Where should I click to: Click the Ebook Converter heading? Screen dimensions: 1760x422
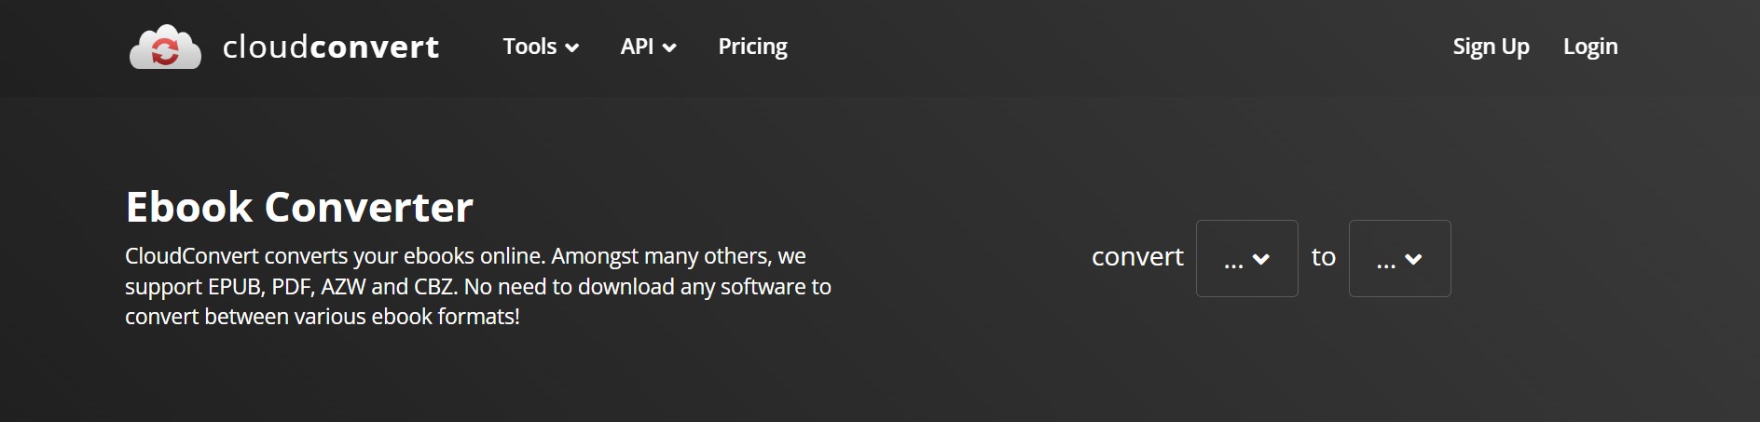pos(299,207)
